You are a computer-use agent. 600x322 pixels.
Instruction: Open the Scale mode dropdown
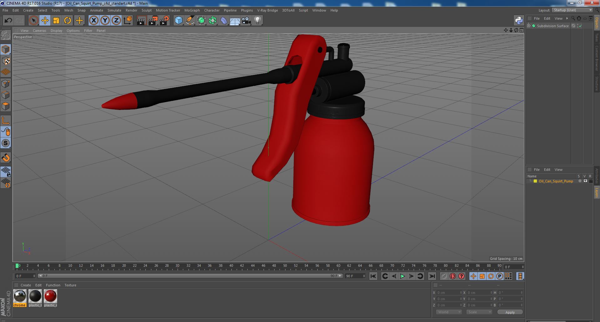[479, 312]
